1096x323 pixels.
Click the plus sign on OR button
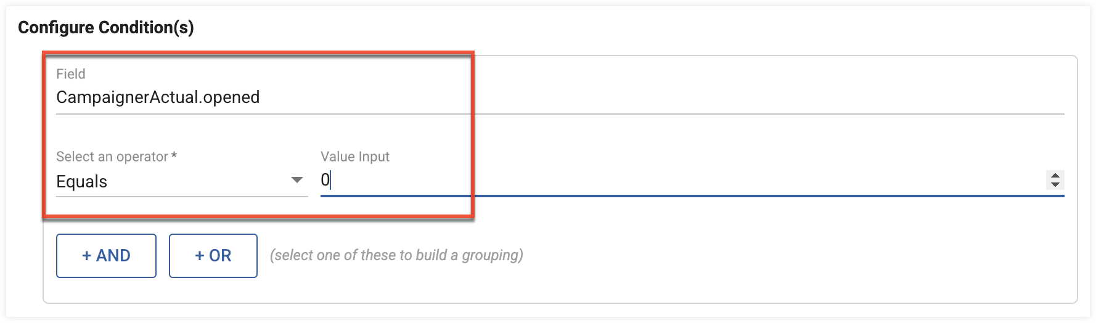[x=200, y=256]
